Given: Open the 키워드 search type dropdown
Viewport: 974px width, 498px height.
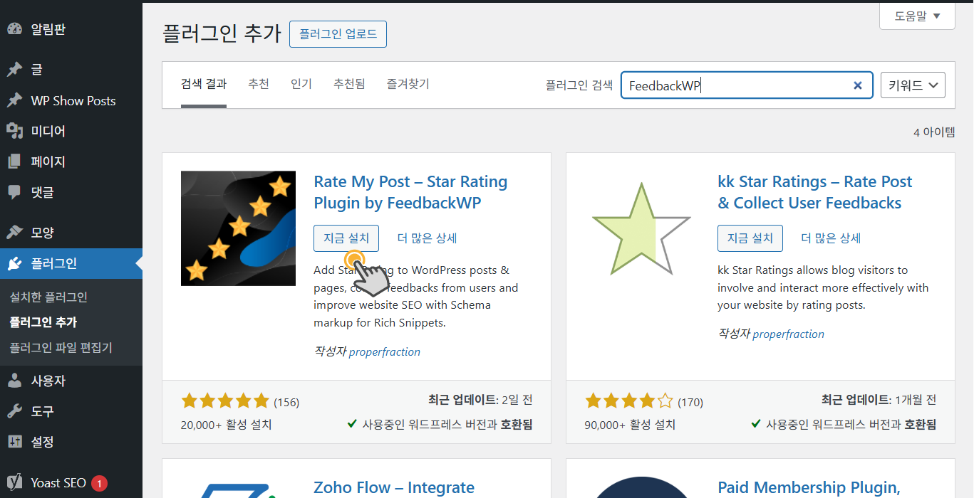Looking at the screenshot, I should [x=913, y=85].
